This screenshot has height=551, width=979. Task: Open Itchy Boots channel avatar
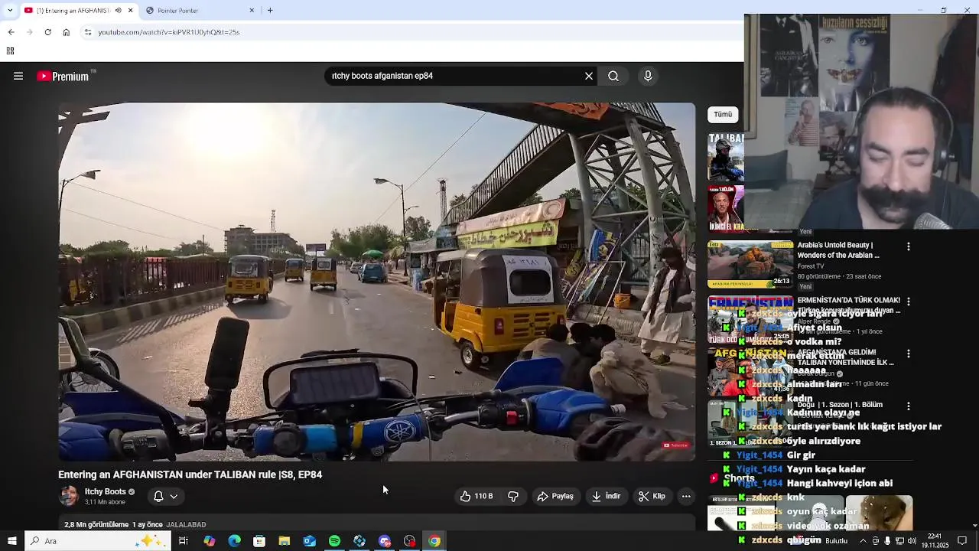pos(69,496)
